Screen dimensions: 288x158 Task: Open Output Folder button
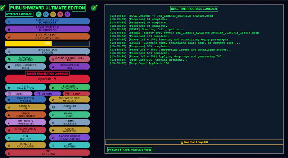click(x=48, y=51)
